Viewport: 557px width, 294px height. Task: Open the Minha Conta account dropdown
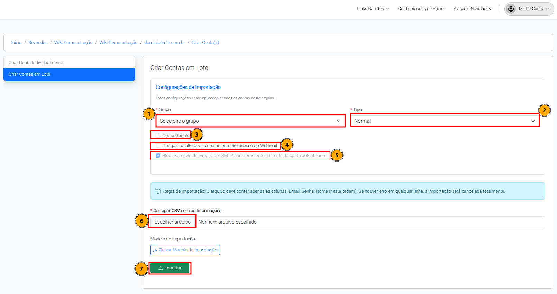(529, 9)
